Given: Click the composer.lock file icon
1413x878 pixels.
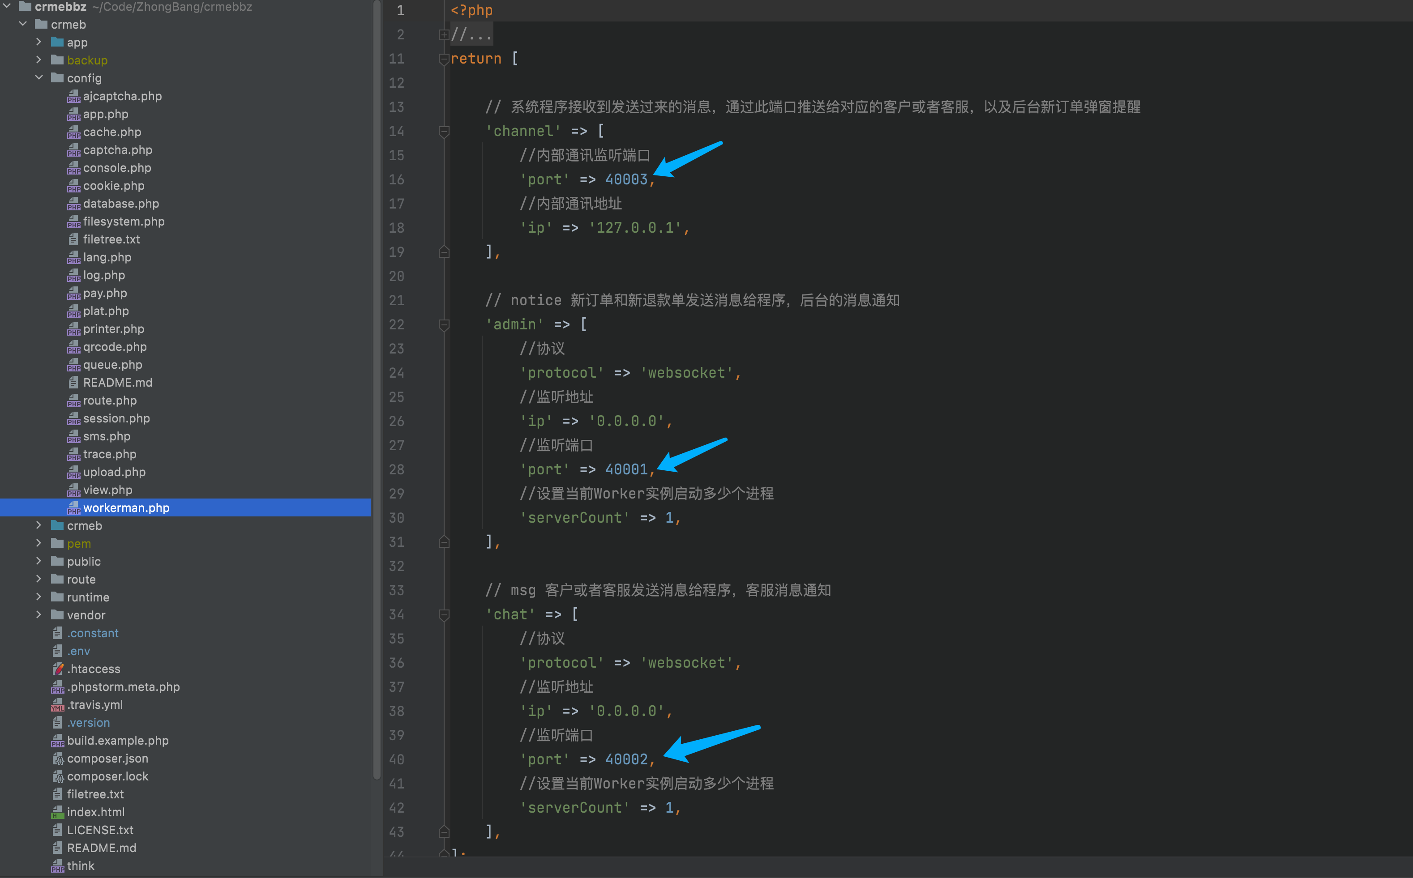Looking at the screenshot, I should (x=57, y=776).
